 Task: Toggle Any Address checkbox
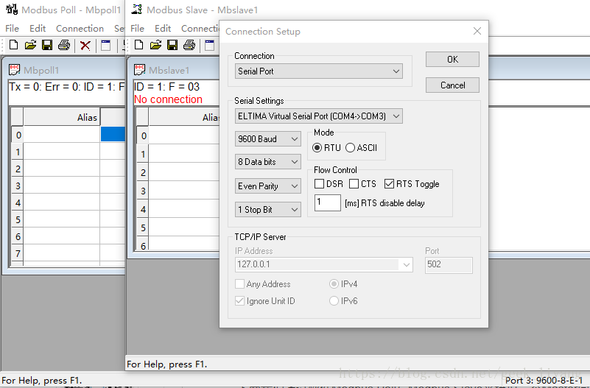click(x=239, y=284)
